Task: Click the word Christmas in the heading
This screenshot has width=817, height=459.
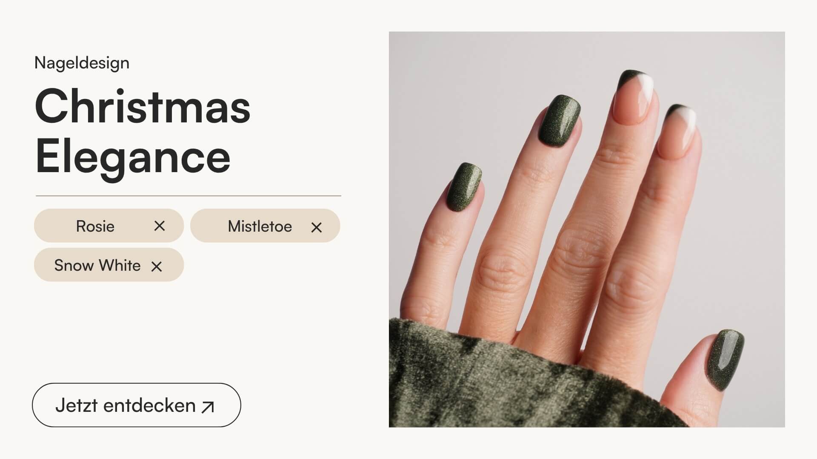Action: coord(143,106)
